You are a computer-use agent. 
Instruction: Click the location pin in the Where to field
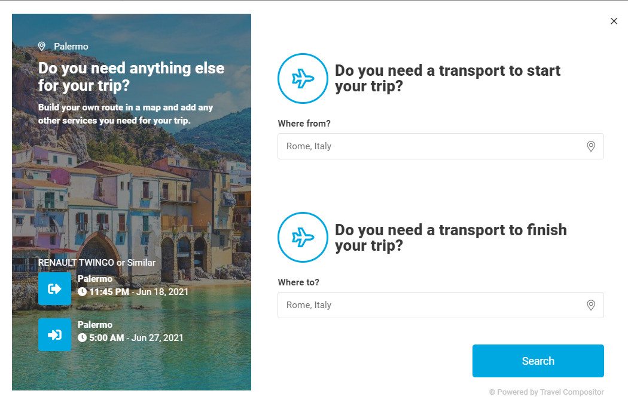591,305
